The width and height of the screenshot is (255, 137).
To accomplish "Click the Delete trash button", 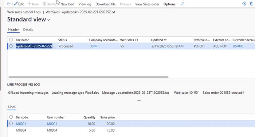I will (x=49, y=4).
